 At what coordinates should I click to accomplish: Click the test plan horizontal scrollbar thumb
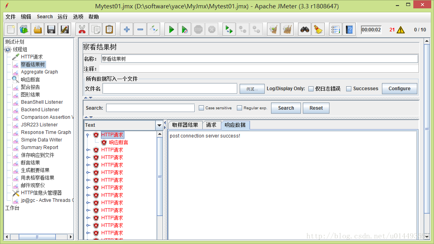pyautogui.click(x=37, y=237)
